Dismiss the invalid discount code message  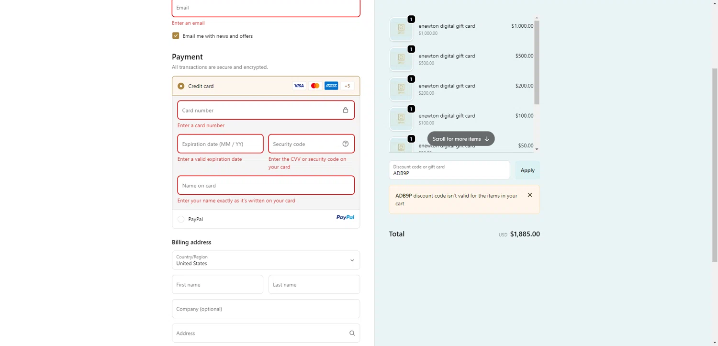530,195
